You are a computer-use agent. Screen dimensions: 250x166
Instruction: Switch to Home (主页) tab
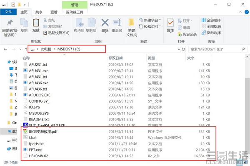[x=24, y=12]
